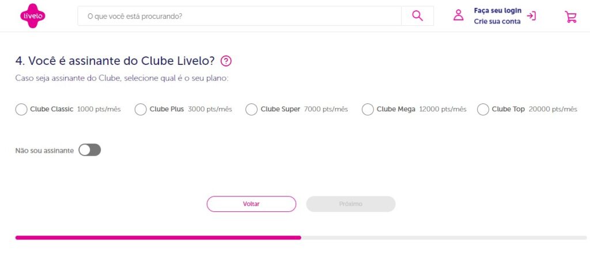Click the pink progress bar
This screenshot has height=259, width=590.
click(158, 237)
